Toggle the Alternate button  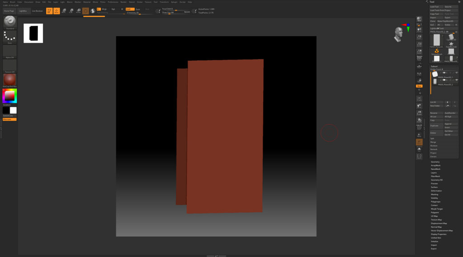tap(9, 119)
